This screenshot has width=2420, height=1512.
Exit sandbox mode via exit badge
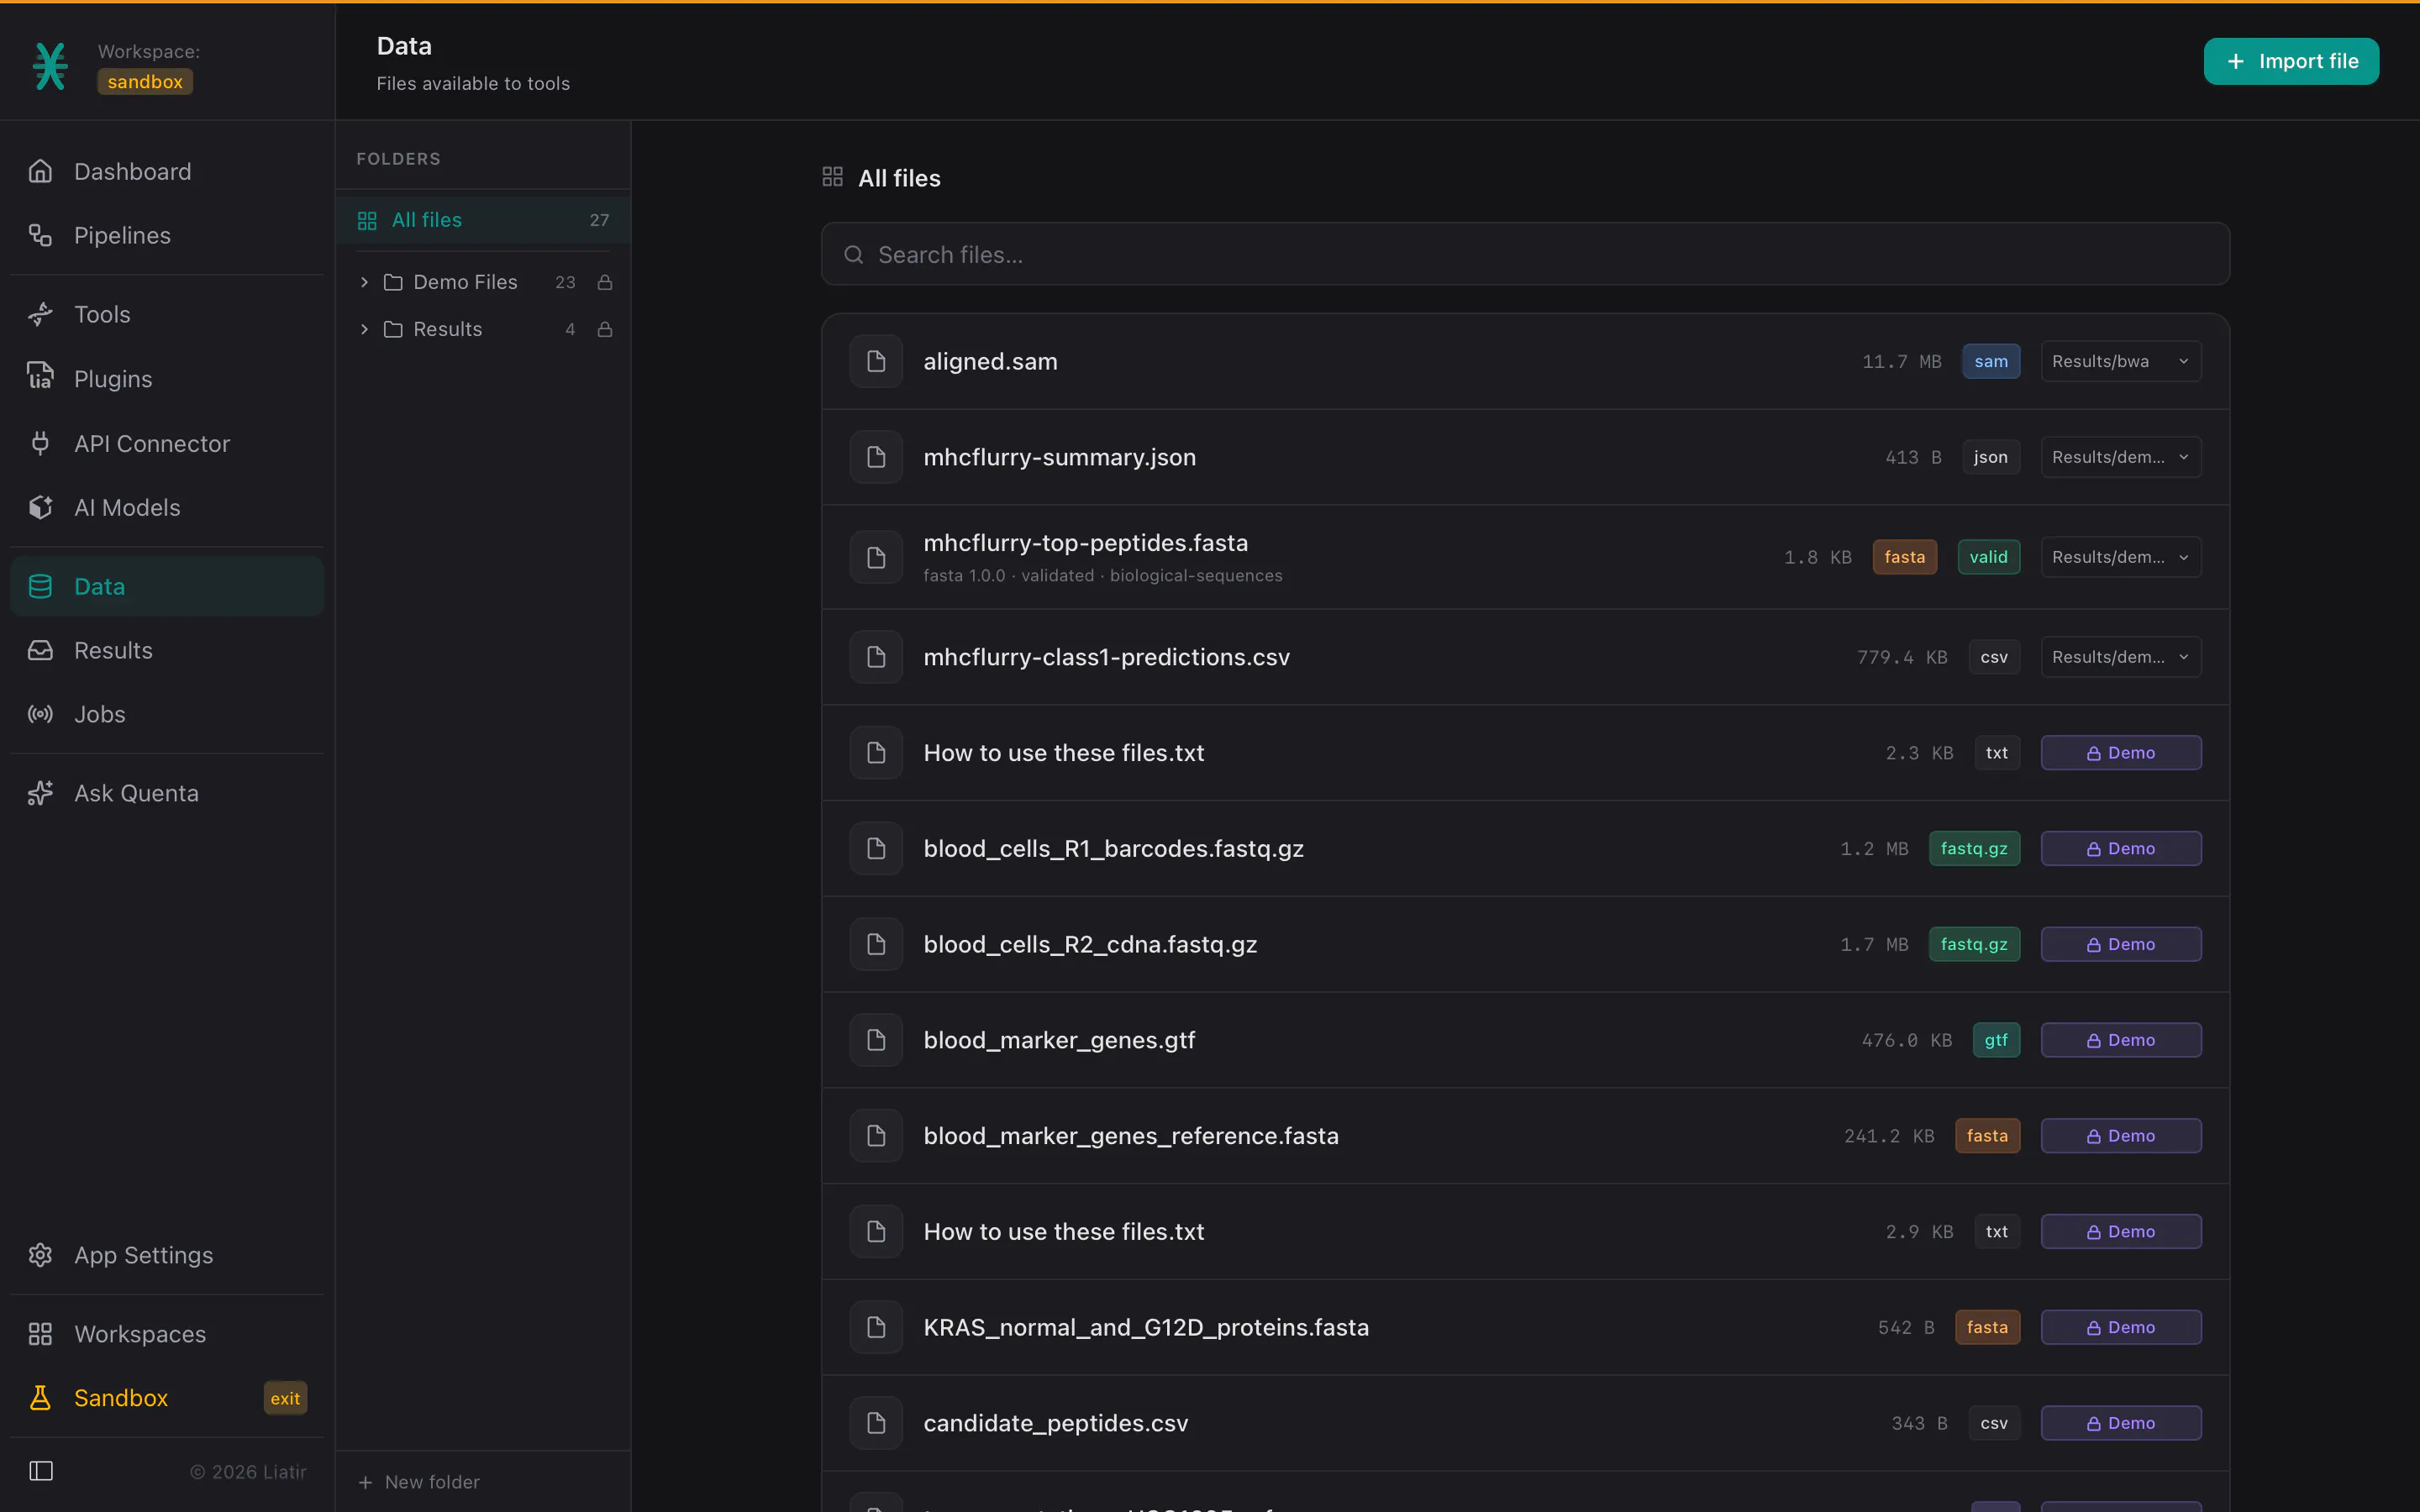[285, 1398]
